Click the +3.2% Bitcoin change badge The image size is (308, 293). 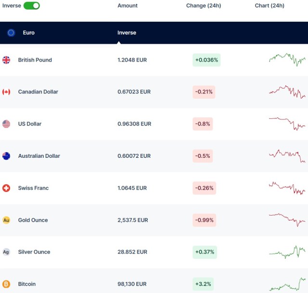coord(204,284)
